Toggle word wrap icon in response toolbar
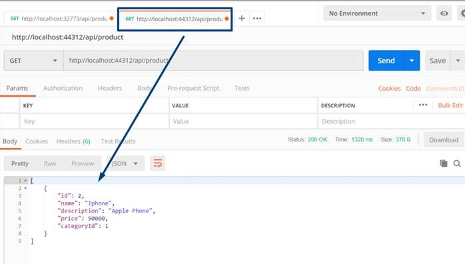 [x=157, y=163]
